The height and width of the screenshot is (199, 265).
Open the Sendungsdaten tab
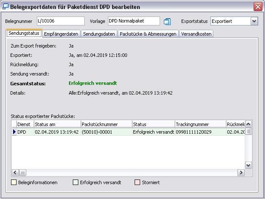[x=99, y=34]
